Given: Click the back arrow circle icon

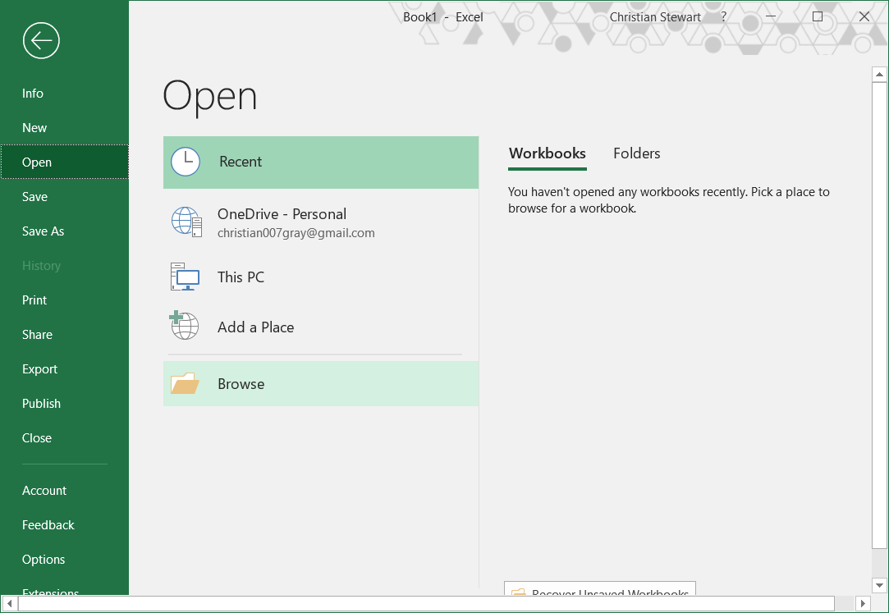Looking at the screenshot, I should [x=41, y=41].
